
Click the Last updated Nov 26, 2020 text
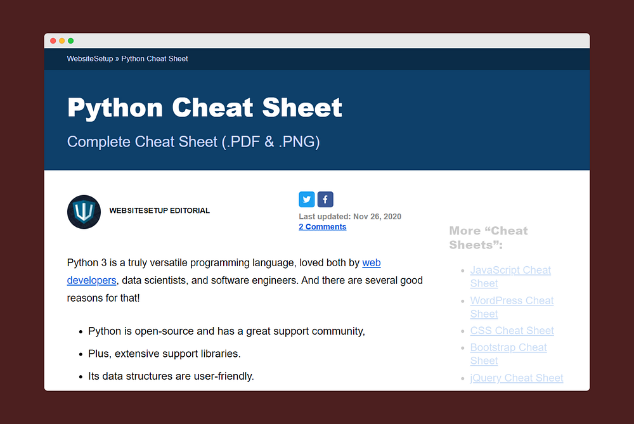click(350, 217)
